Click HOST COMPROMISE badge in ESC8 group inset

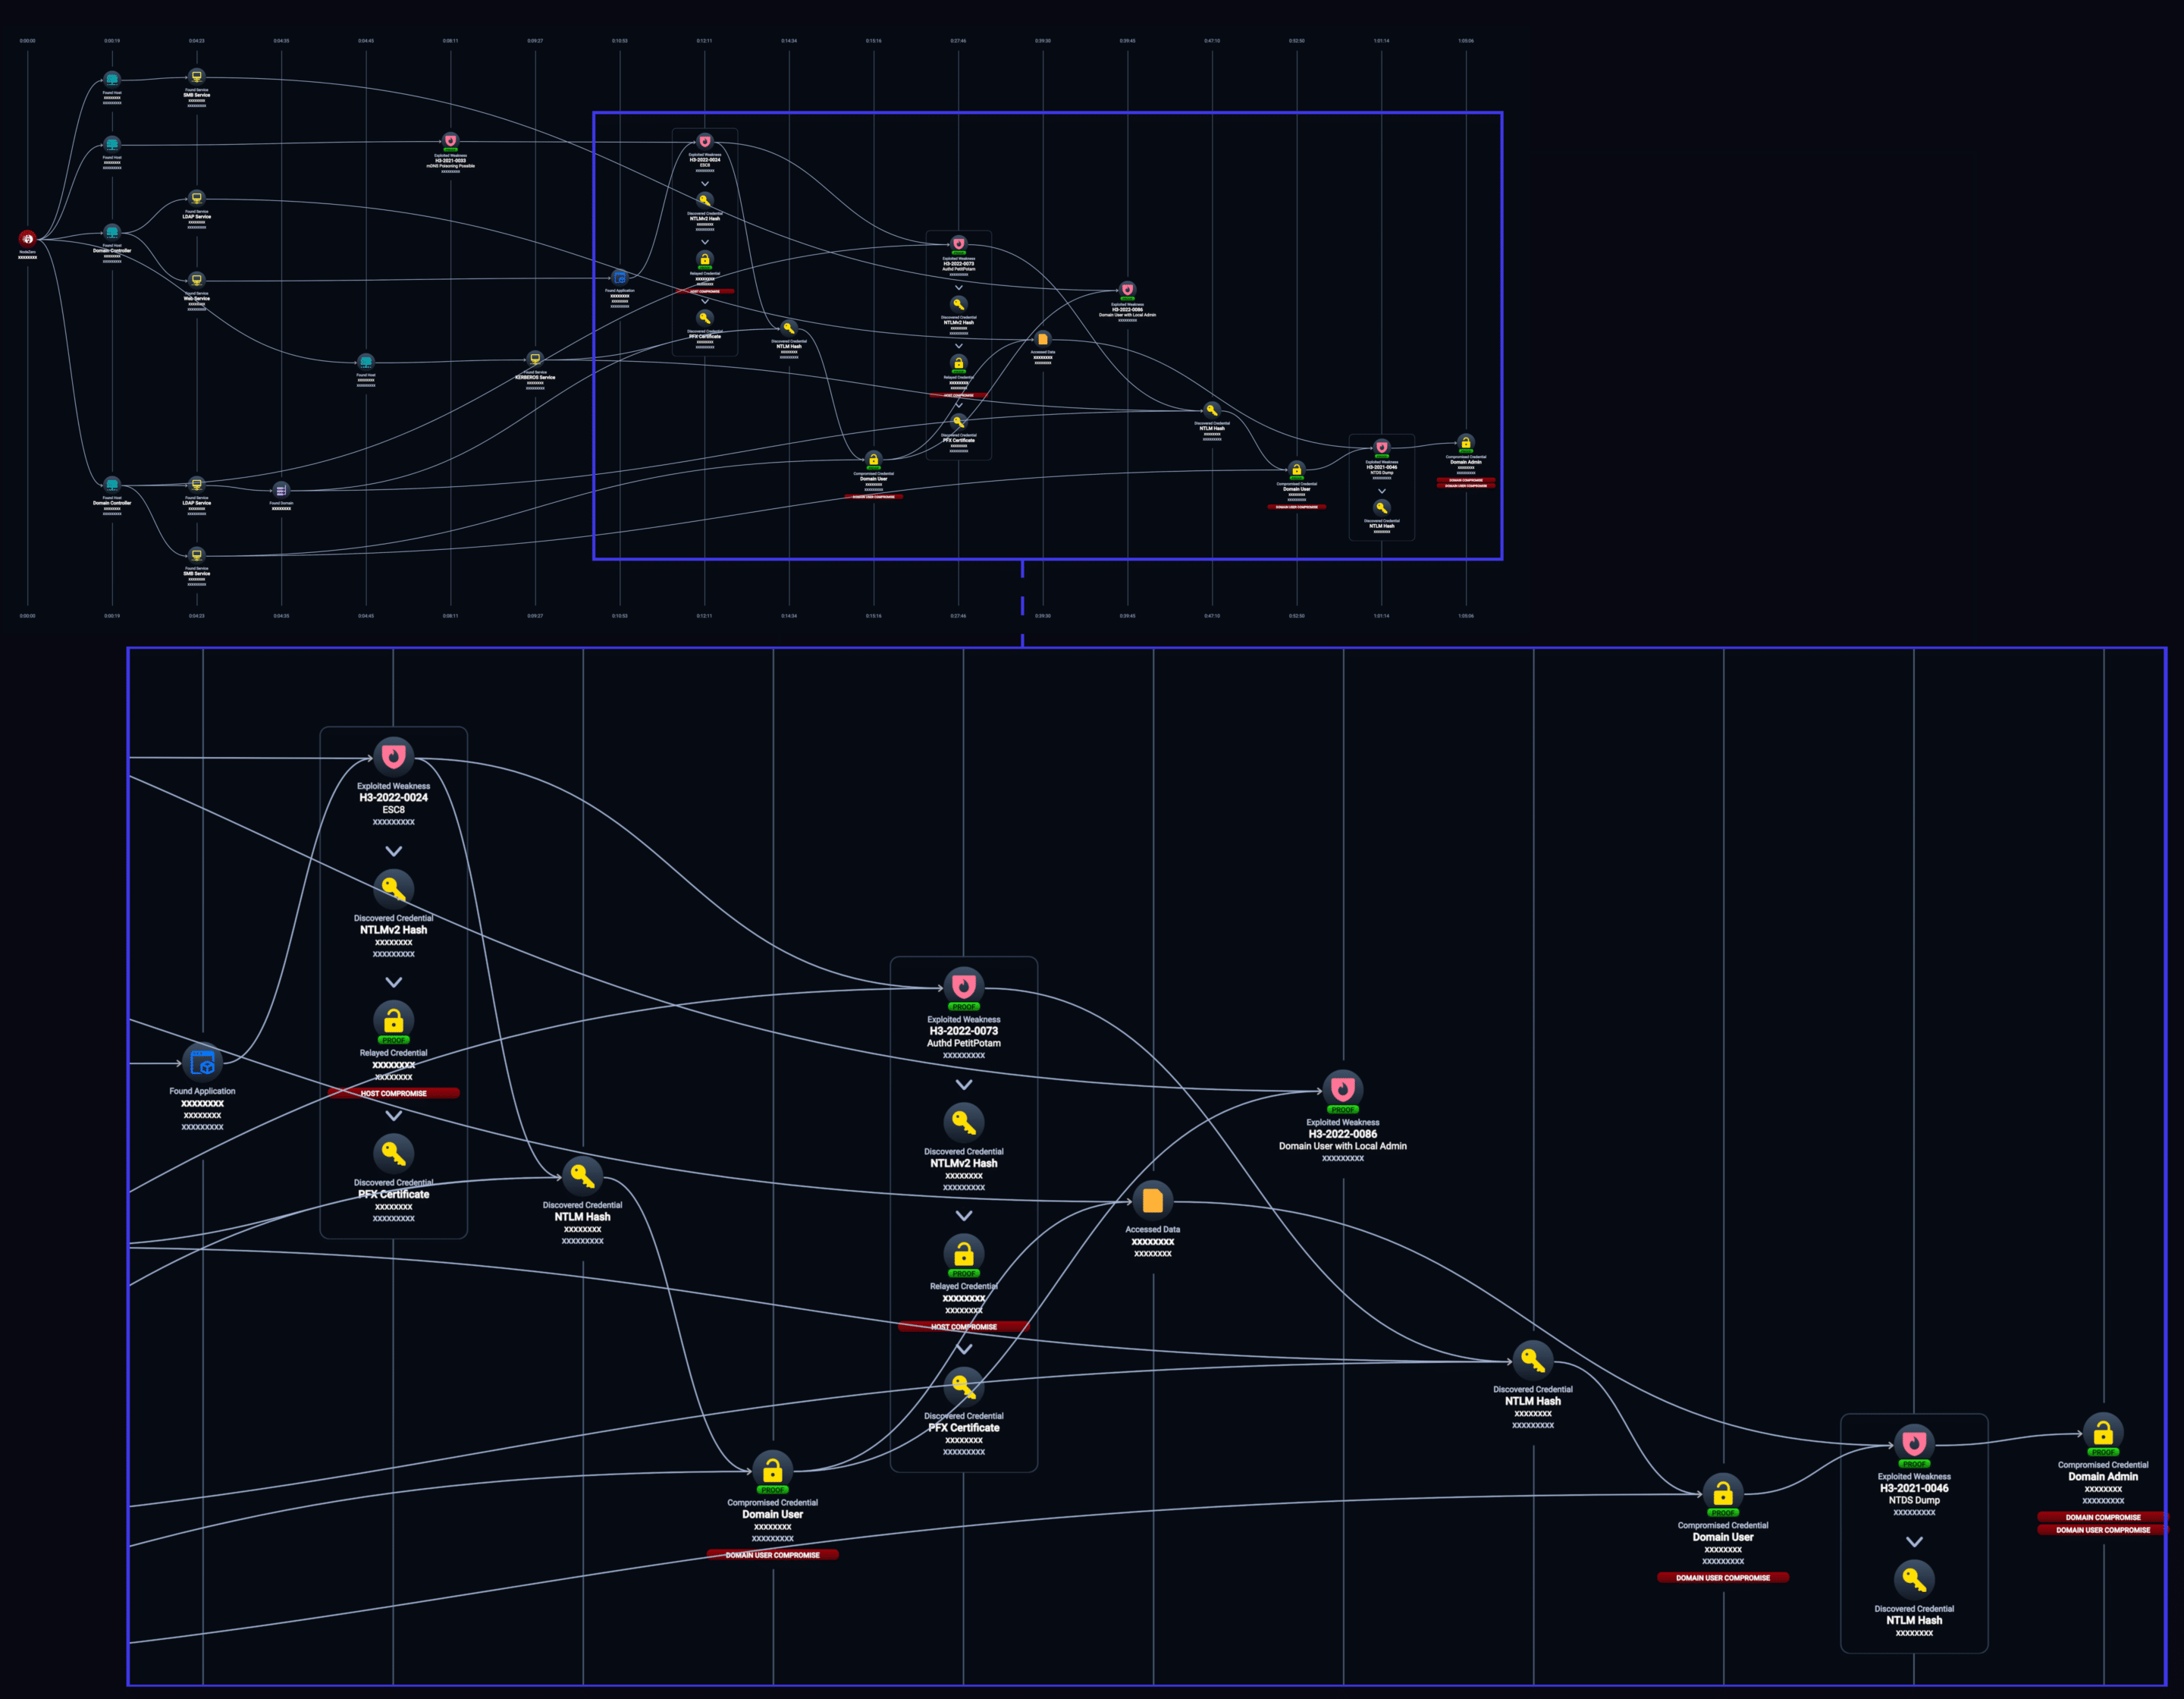pyautogui.click(x=393, y=1093)
